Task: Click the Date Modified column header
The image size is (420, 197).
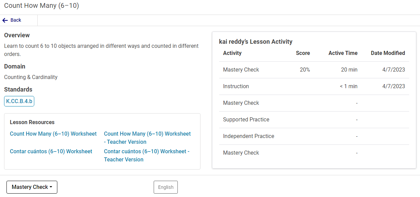Action: [x=388, y=53]
